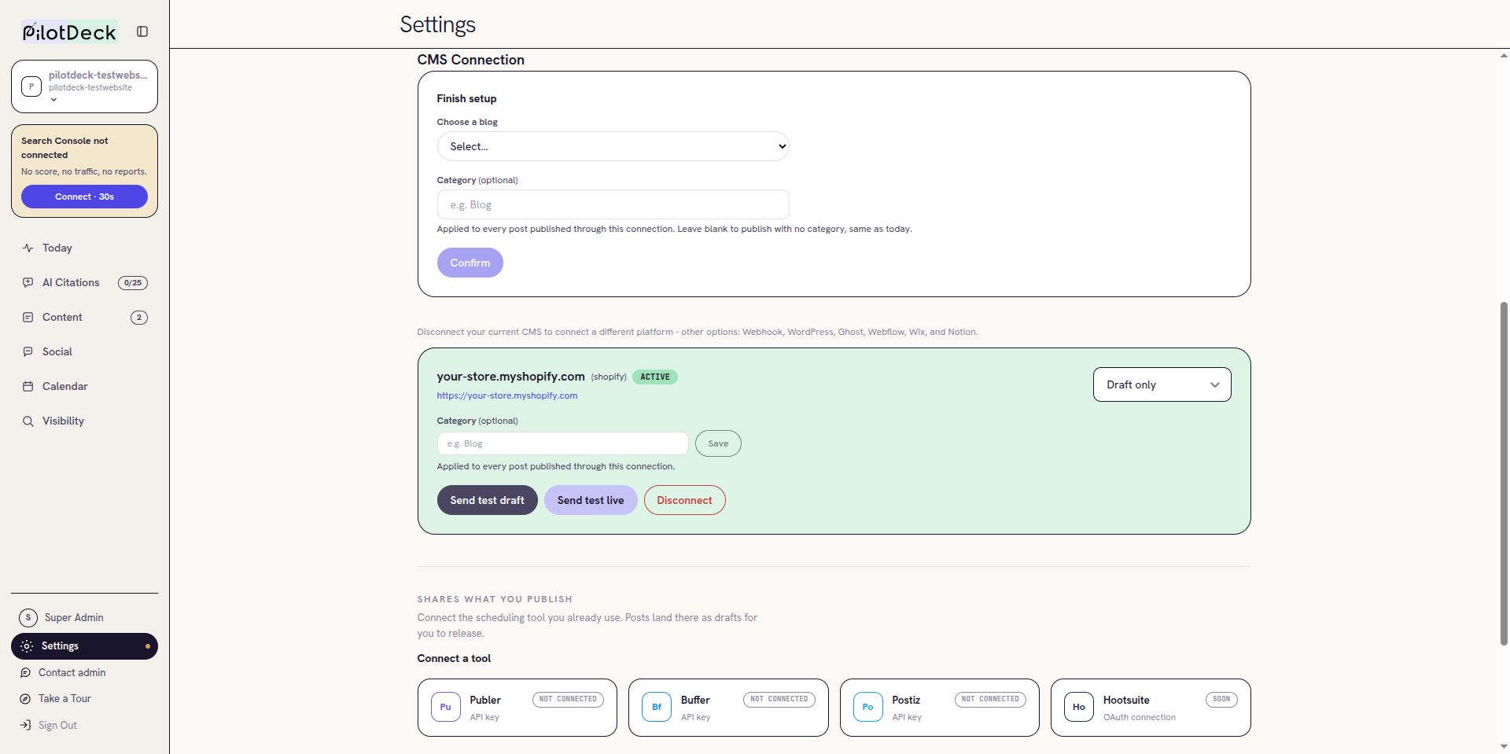Screen dimensions: 1510x754
Task: Open Today in the sidebar
Action: [x=84, y=248]
